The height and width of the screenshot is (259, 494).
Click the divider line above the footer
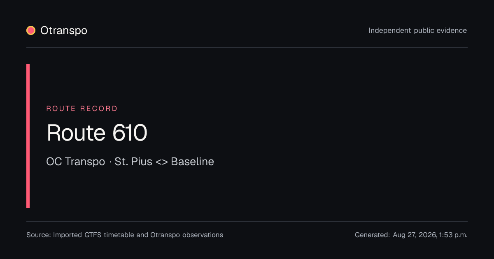pyautogui.click(x=247, y=222)
